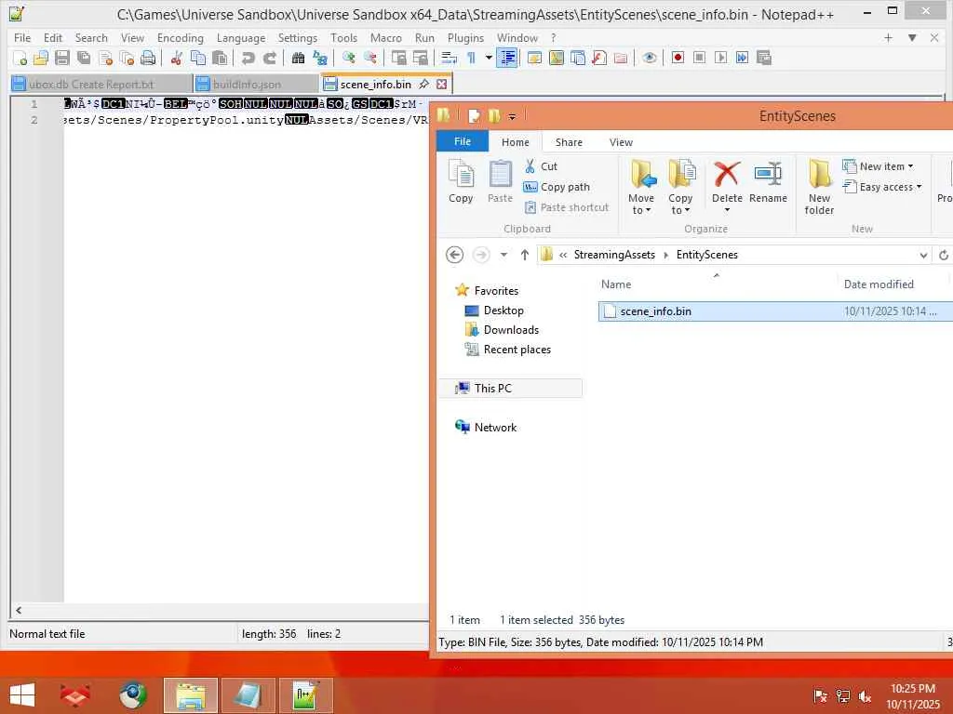Expand the address bar history dropdown
Screen dimensions: 953x714
click(x=924, y=255)
